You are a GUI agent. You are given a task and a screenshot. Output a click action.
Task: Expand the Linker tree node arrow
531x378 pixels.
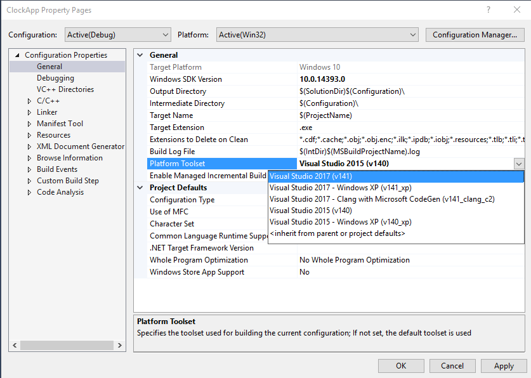[x=29, y=112]
